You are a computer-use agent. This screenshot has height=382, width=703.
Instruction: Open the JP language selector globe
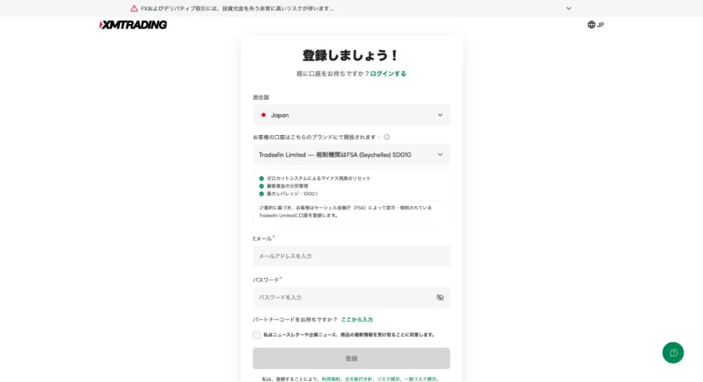coord(595,25)
